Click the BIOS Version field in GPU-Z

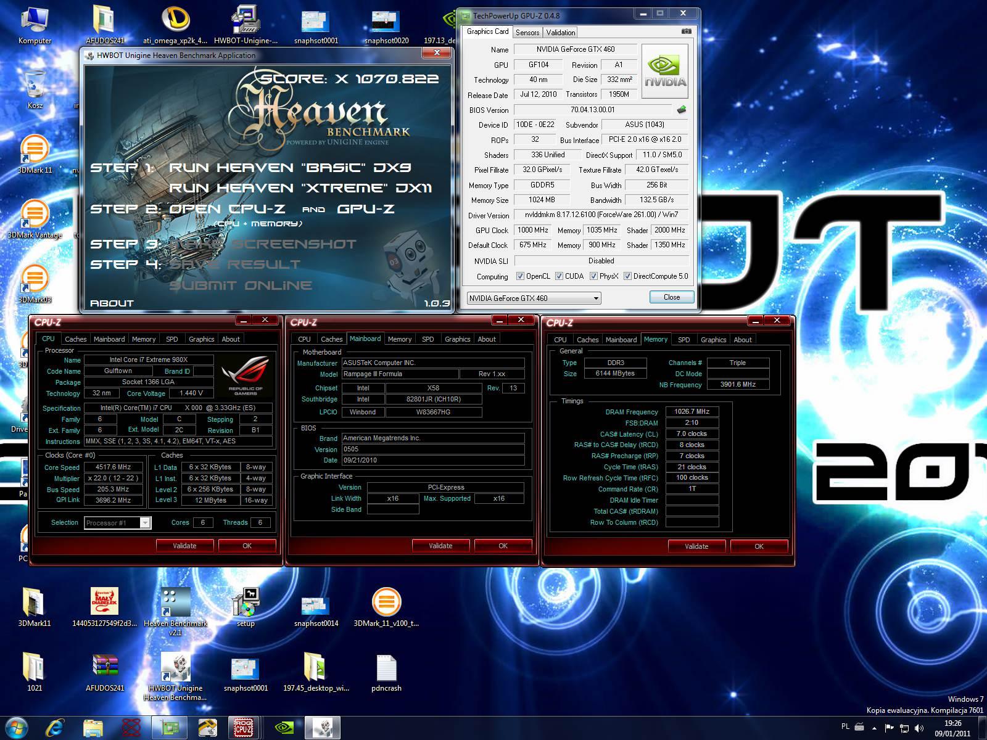point(592,110)
